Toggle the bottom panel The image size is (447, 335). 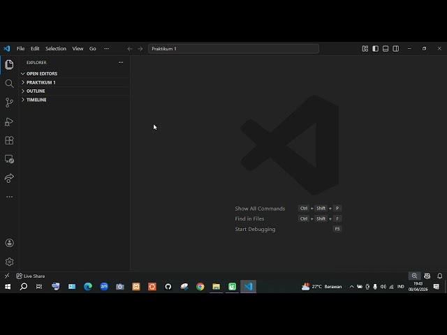[x=386, y=49]
